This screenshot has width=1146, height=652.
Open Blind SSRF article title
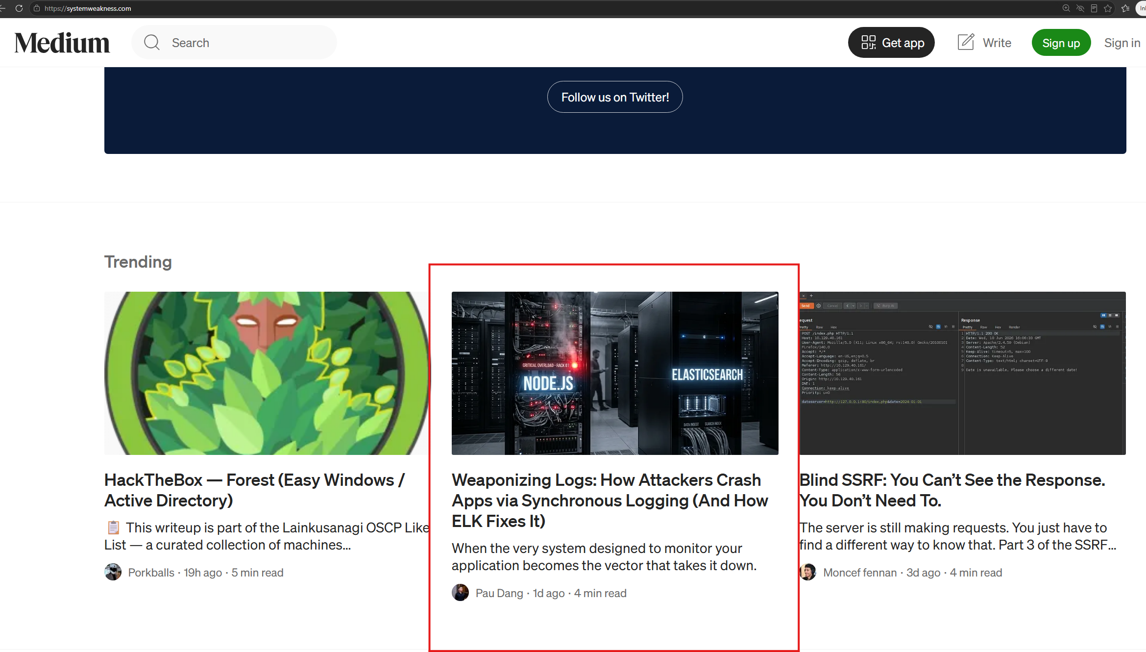click(x=952, y=490)
